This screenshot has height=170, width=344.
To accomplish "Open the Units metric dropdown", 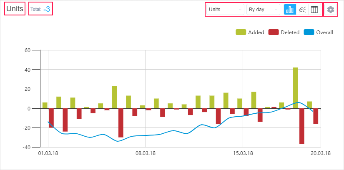I will pos(225,10).
